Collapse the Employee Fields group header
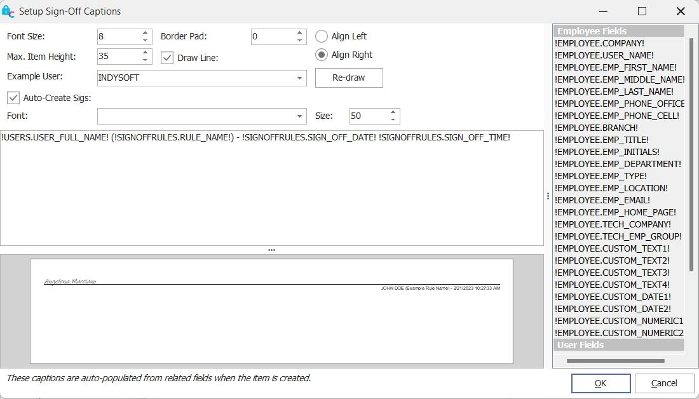 tap(618, 31)
